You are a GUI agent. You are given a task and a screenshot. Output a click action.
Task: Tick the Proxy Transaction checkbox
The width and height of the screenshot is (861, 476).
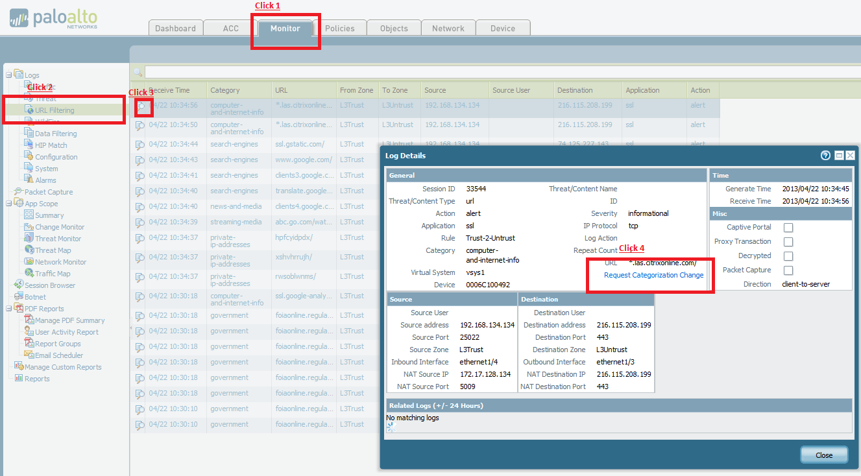(x=788, y=242)
